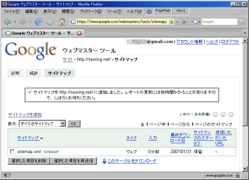249x180 pixels.
Task: Open the 表示 menu
Action: 50,11
